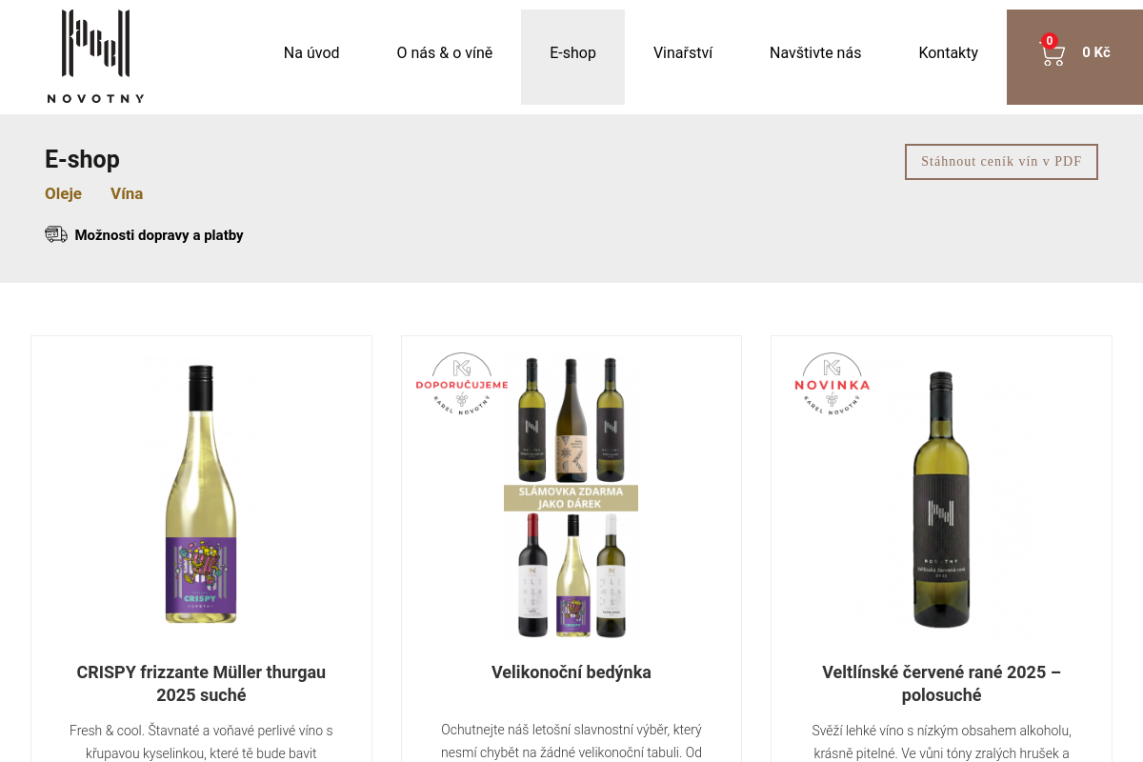1143x762 pixels.
Task: Open Vinařství in the top menu
Action: [683, 53]
